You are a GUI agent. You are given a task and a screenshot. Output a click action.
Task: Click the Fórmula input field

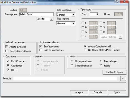(65, 79)
